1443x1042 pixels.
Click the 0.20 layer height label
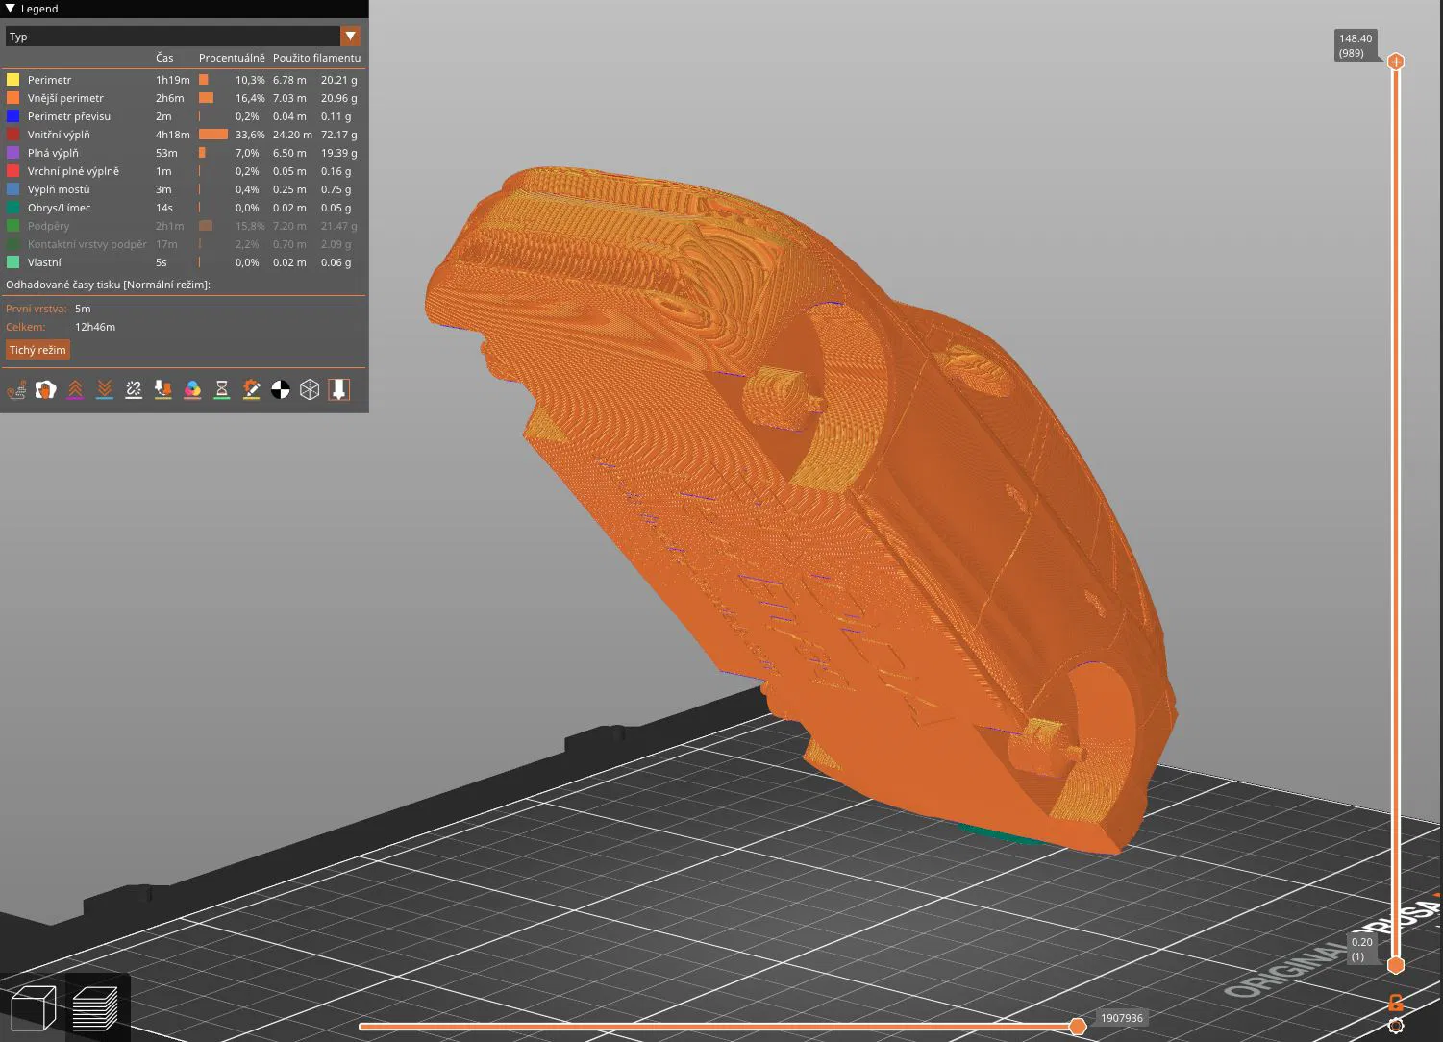click(x=1362, y=949)
